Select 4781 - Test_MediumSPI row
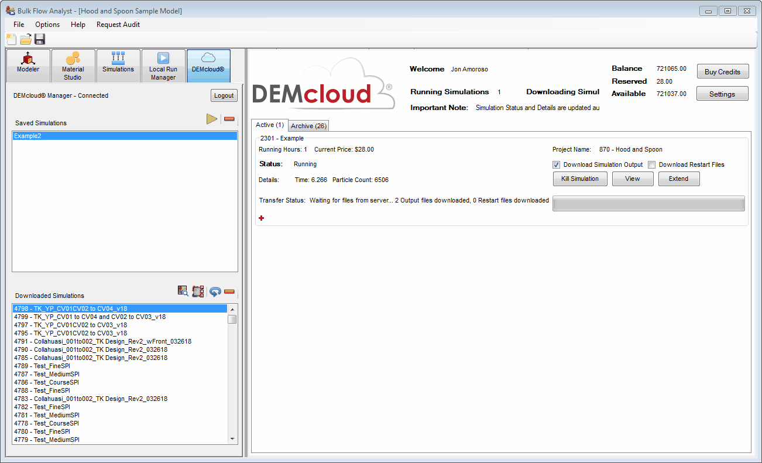This screenshot has height=463, width=762. 120,415
